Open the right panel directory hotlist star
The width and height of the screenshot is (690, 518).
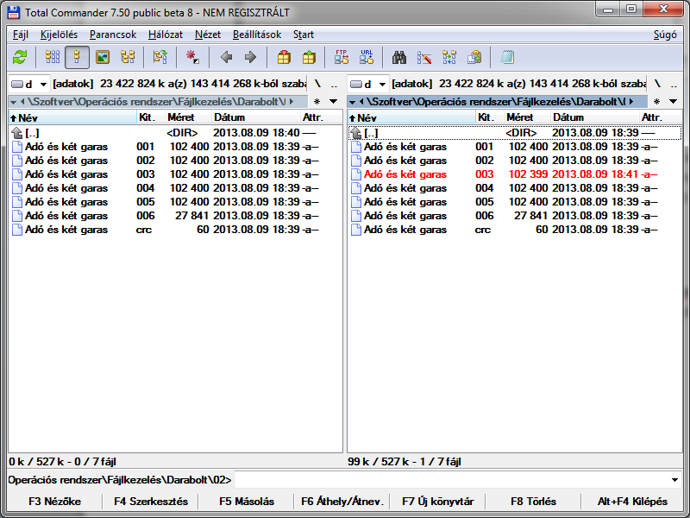click(x=656, y=102)
